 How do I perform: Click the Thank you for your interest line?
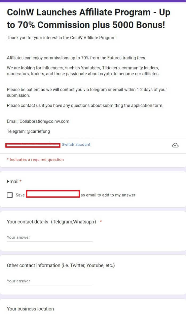coord(62,38)
